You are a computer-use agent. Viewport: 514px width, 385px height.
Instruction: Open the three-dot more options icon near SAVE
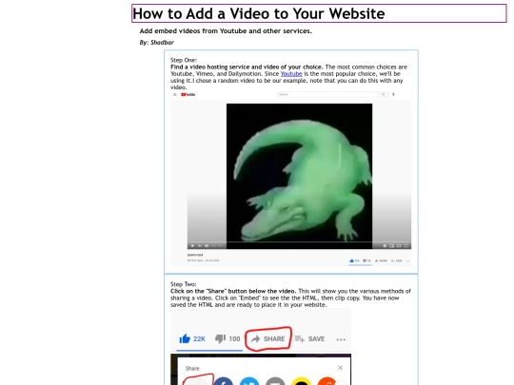click(341, 339)
